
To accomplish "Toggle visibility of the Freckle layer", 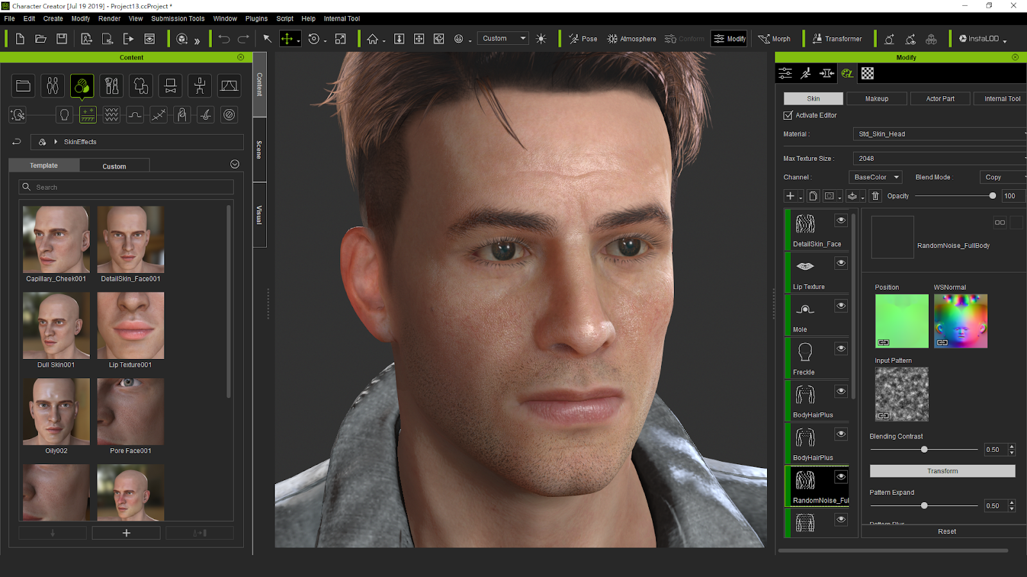I will click(841, 349).
